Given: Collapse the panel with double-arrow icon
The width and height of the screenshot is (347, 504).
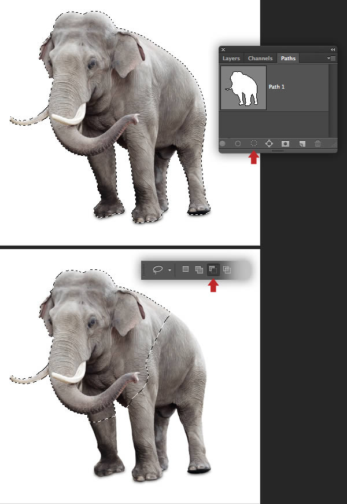Looking at the screenshot, I should click(x=333, y=49).
